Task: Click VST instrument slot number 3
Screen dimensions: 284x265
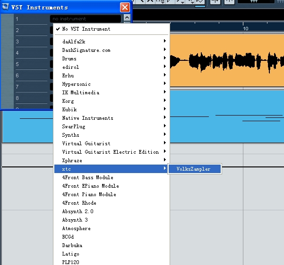Action: tap(17, 41)
